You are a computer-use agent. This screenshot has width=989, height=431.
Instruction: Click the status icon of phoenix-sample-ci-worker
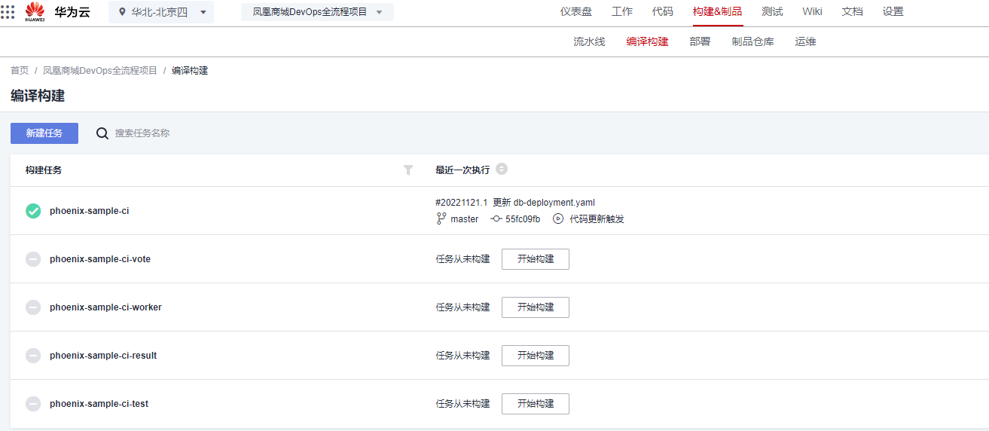coord(33,307)
